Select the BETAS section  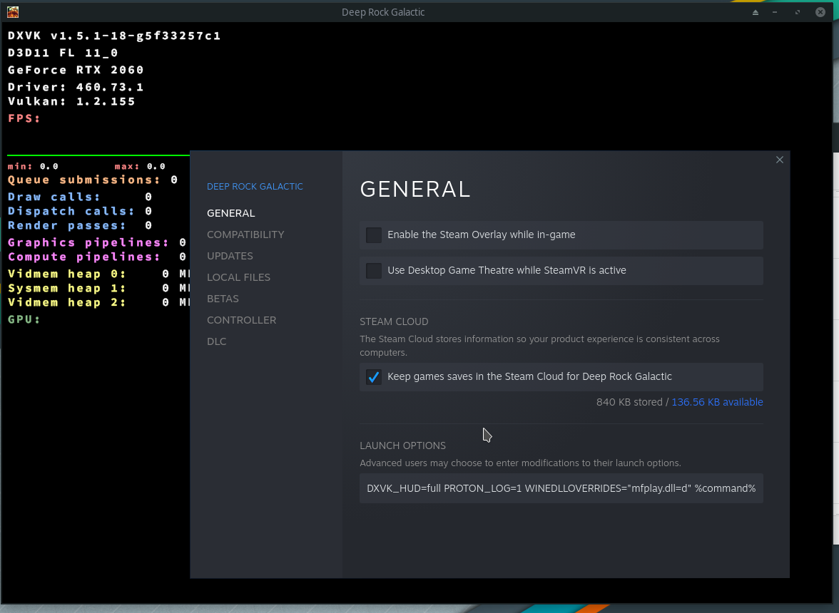(223, 299)
